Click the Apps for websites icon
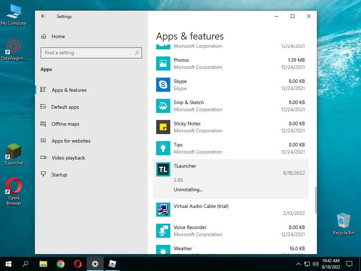This screenshot has height=271, width=361. coord(43,140)
